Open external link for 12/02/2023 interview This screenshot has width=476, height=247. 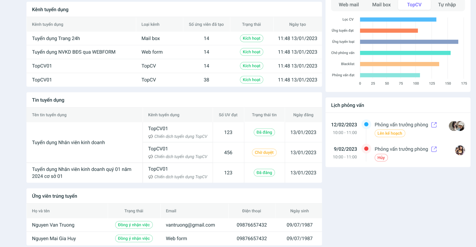434,125
